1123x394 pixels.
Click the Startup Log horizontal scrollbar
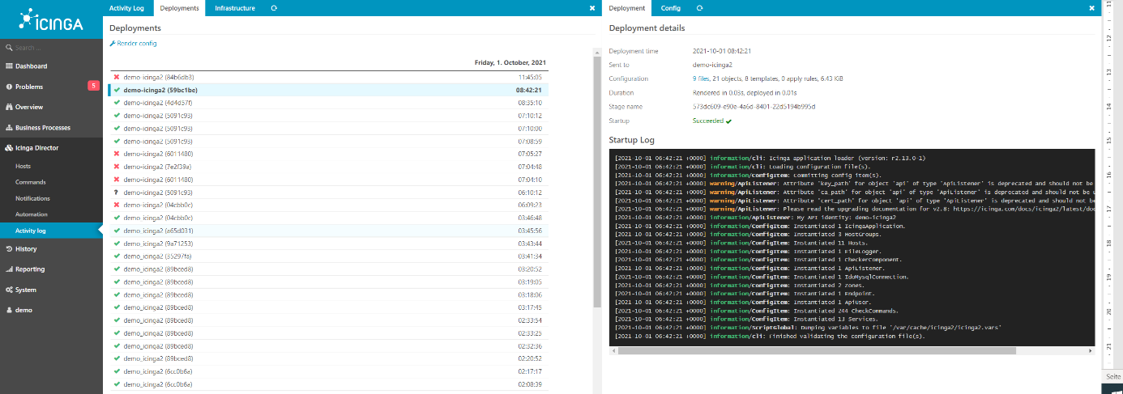[816, 351]
